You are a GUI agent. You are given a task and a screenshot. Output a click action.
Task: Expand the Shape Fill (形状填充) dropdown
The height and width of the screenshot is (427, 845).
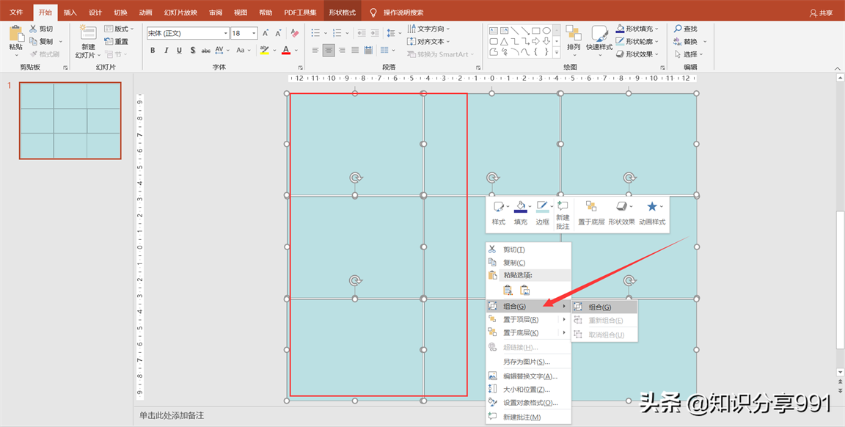(x=656, y=29)
